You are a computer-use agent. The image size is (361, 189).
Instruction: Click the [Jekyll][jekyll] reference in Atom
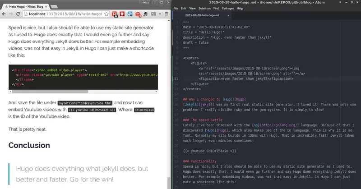[199, 105]
